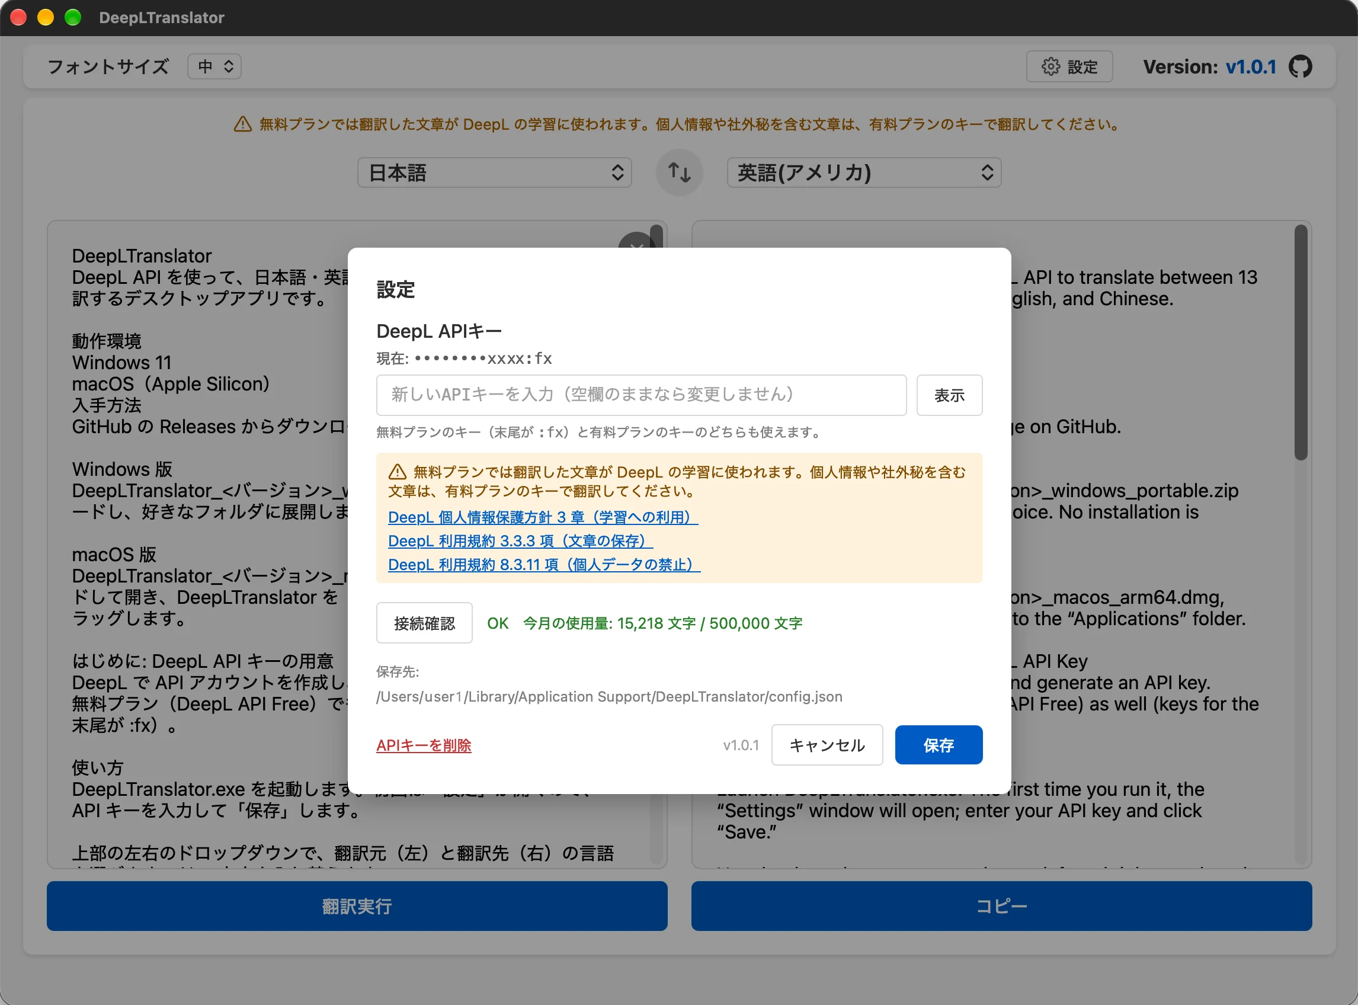1358x1005 pixels.
Task: Click the translation output pane scrollbar
Action: click(x=1300, y=343)
